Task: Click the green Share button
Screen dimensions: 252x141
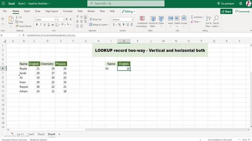Action: (x=226, y=11)
